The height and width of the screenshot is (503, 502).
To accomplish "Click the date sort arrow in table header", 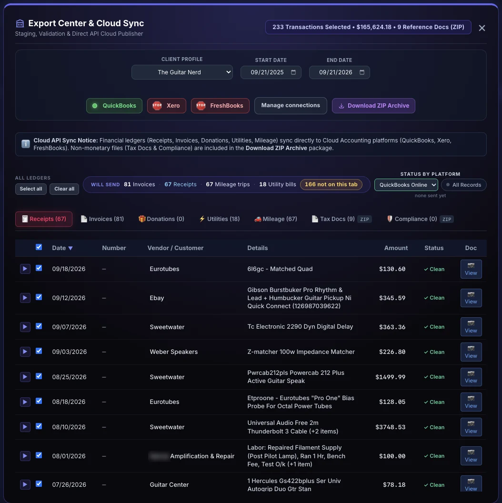I will pos(70,248).
